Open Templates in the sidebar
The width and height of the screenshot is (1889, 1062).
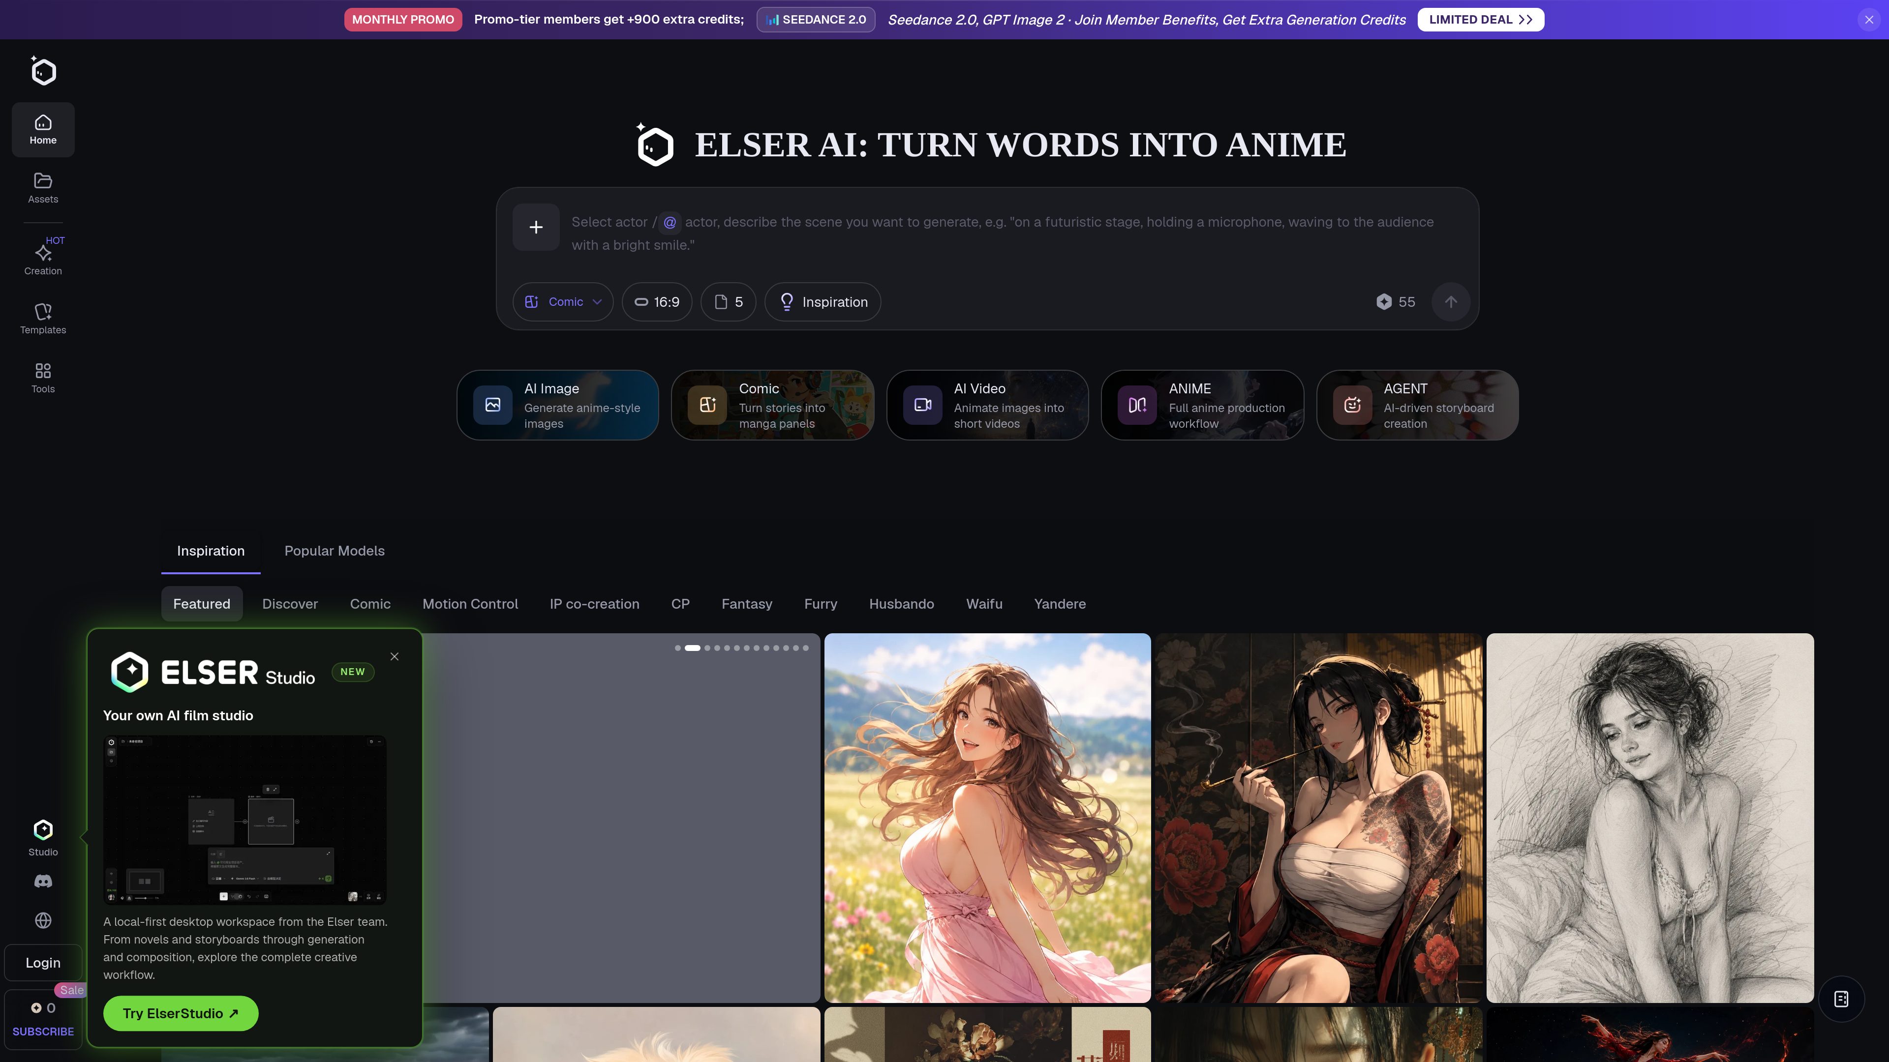pos(43,319)
